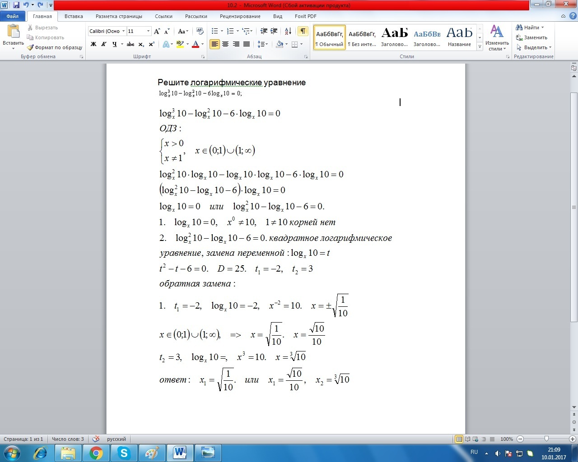Redo the last action
The image size is (578, 462).
pos(40,5)
